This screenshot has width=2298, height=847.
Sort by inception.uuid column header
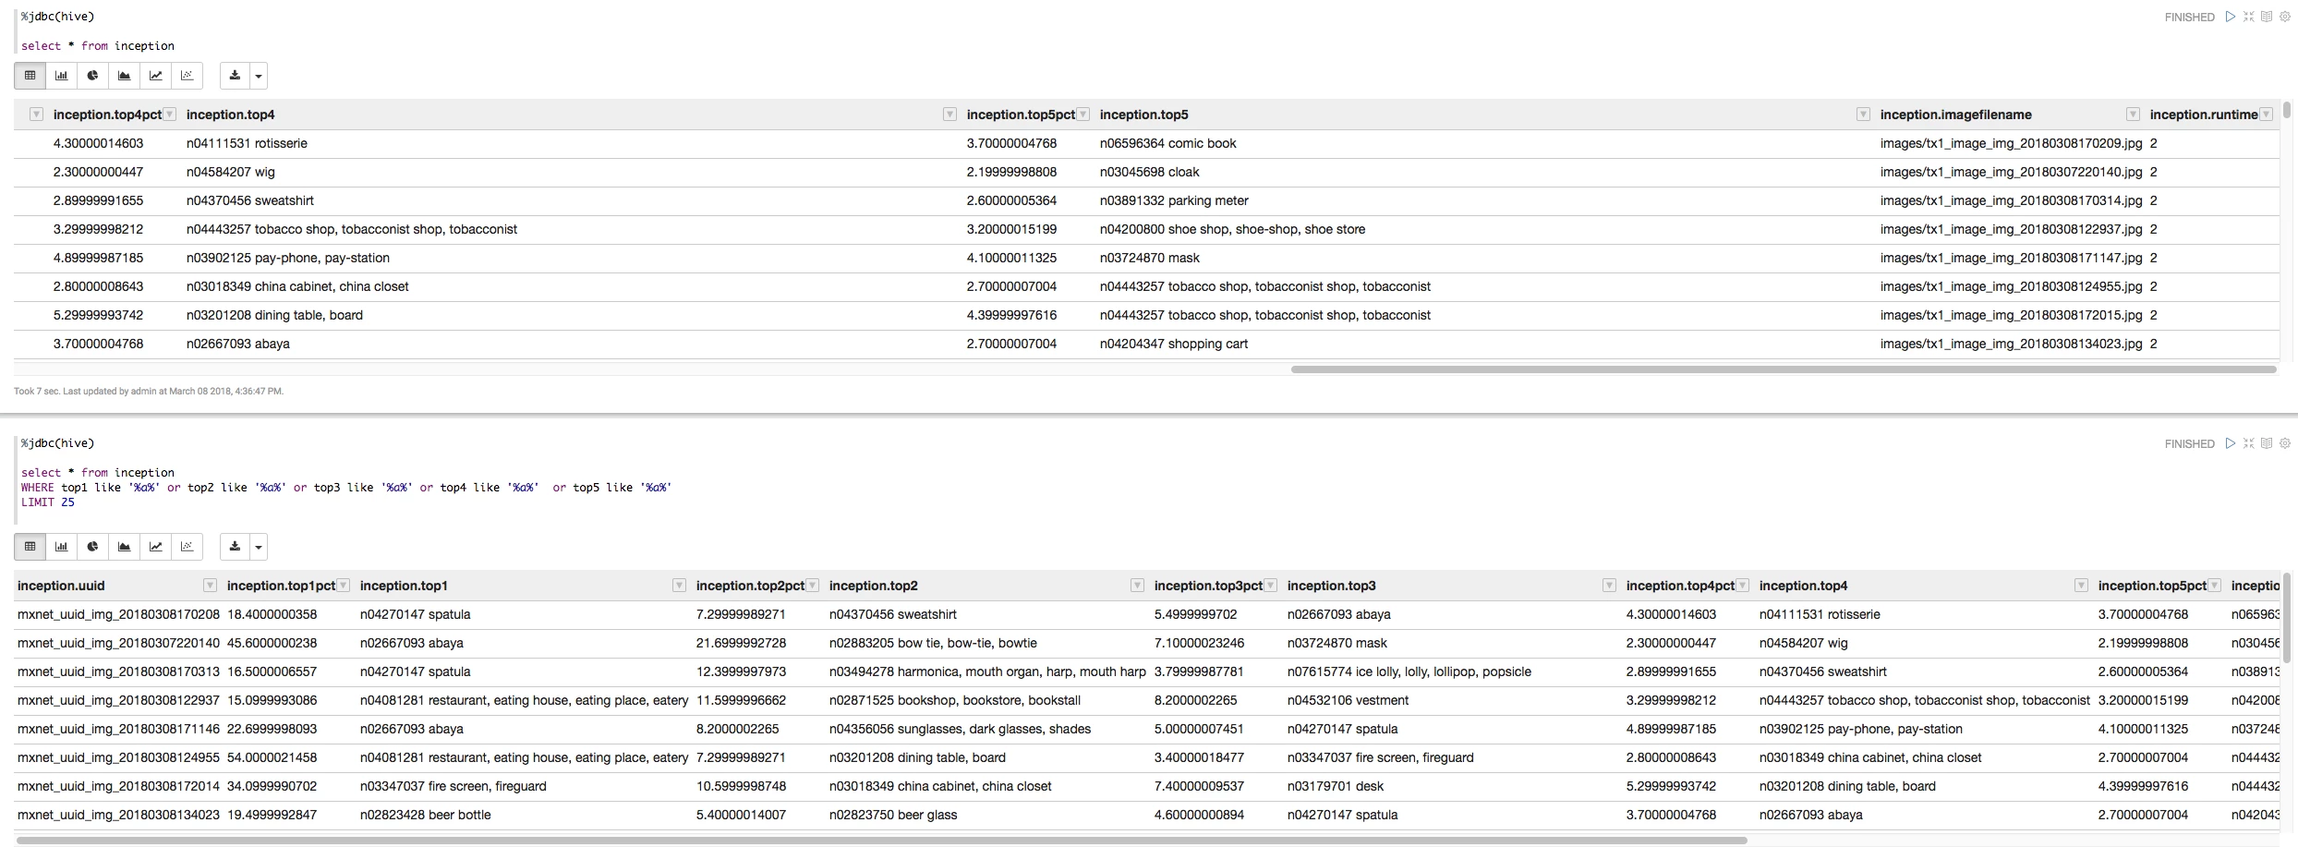pos(61,586)
